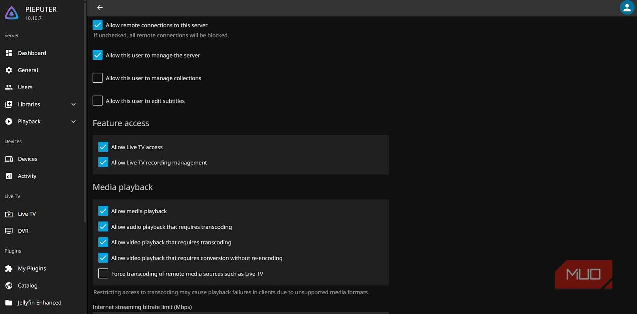Click the Catalog globe icon
This screenshot has height=314, width=637.
pos(8,285)
